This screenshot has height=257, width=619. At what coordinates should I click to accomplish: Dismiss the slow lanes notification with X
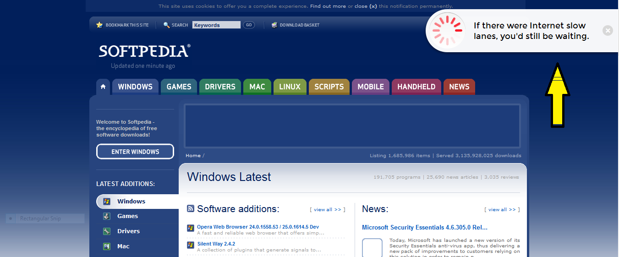click(608, 31)
